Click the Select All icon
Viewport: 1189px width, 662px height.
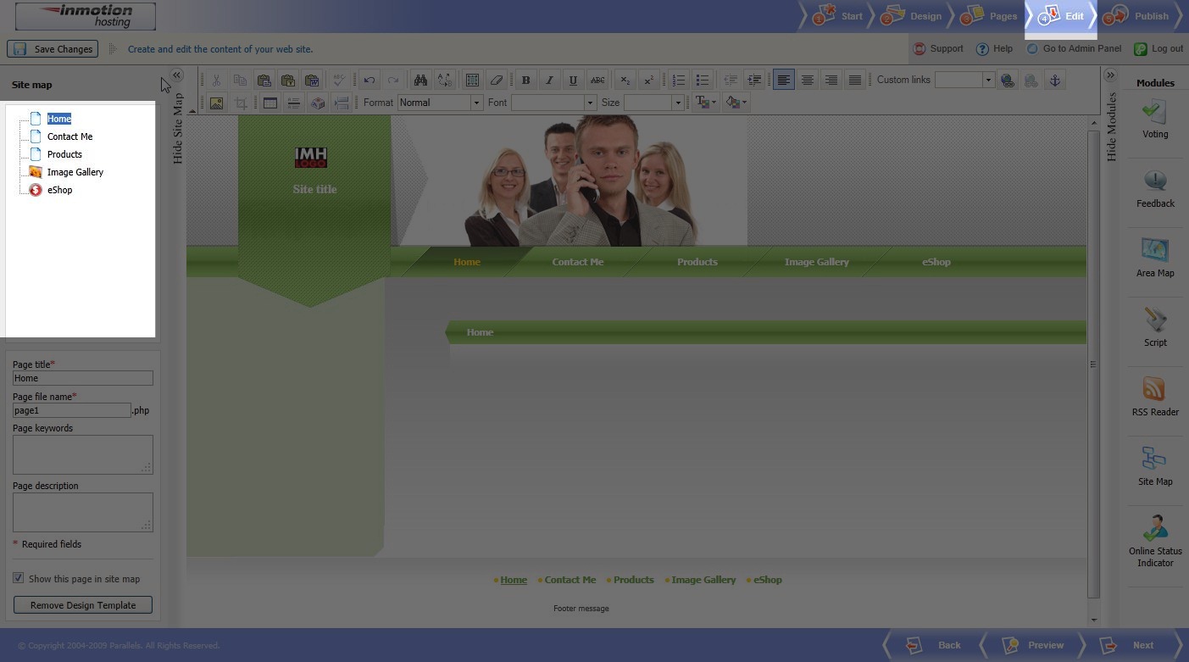click(x=472, y=80)
